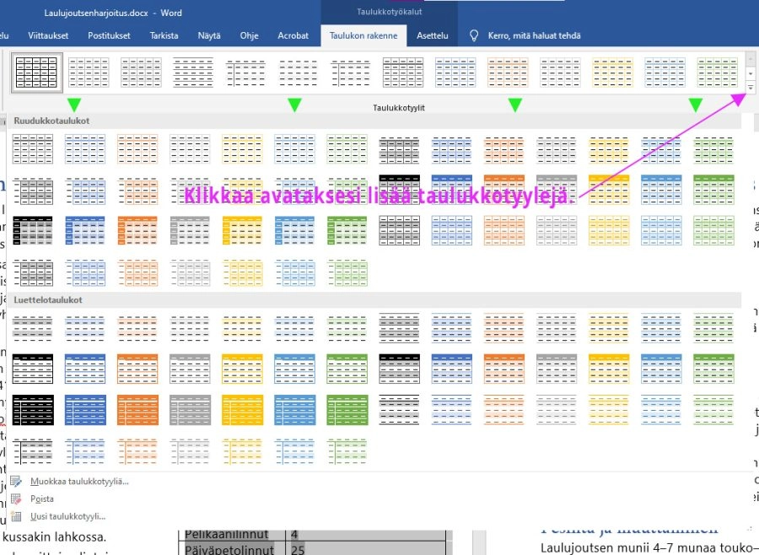
Task: Select the first style under Ruudukkotaulukot
Action: point(33,148)
